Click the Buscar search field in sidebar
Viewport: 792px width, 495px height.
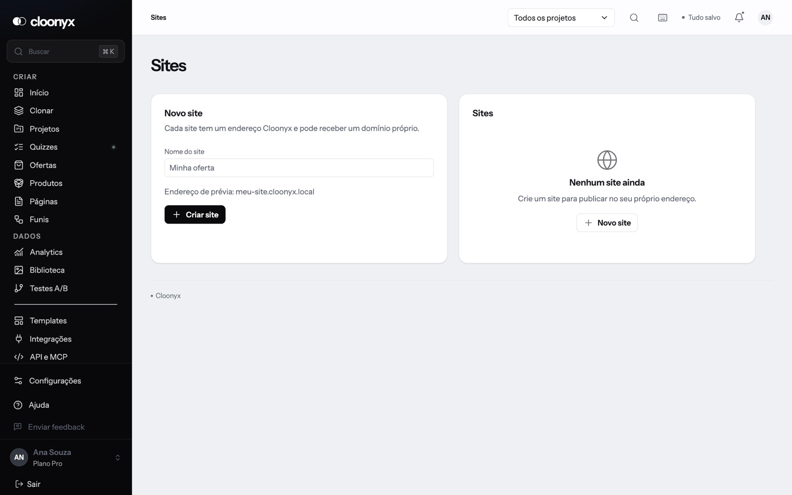[66, 51]
